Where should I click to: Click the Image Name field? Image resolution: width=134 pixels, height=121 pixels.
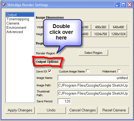[x=93, y=78]
